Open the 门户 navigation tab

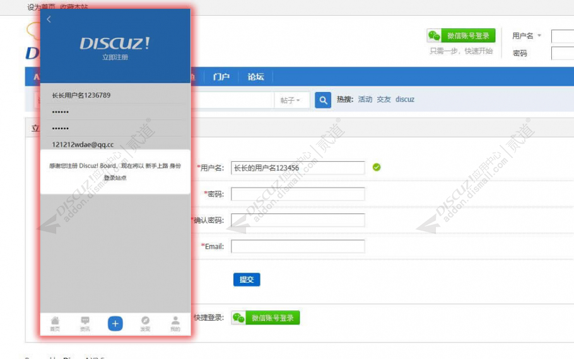(221, 77)
